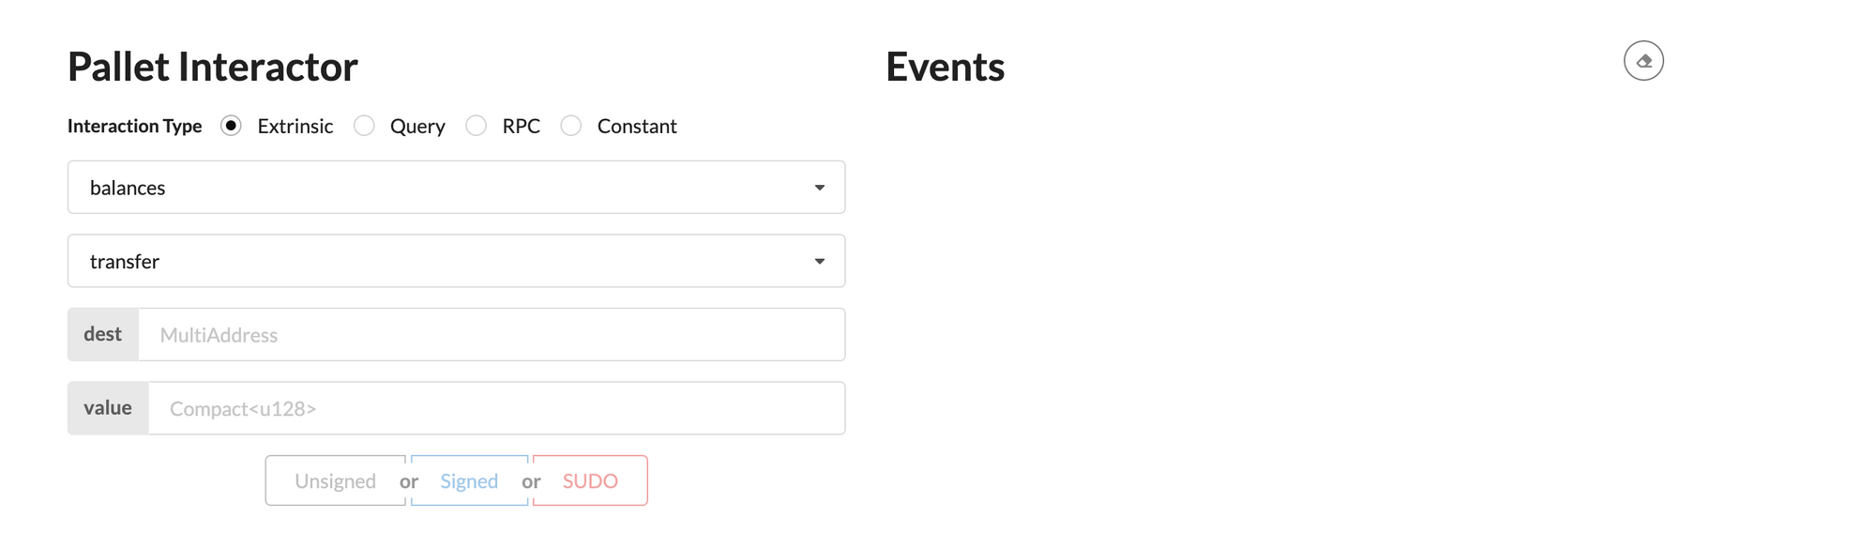Choose the RPC radio option
This screenshot has width=1876, height=547.
tap(477, 126)
